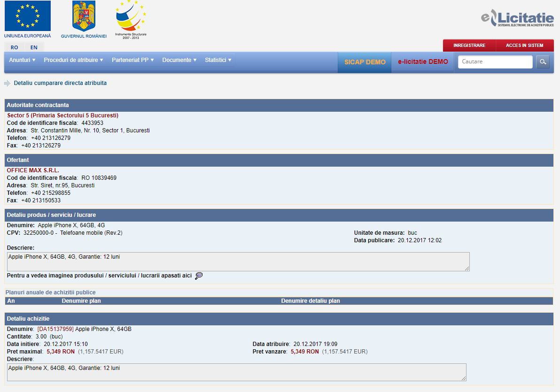Click the Detaliu achizitie section header
Image resolution: width=560 pixels, height=392 pixels.
point(279,319)
